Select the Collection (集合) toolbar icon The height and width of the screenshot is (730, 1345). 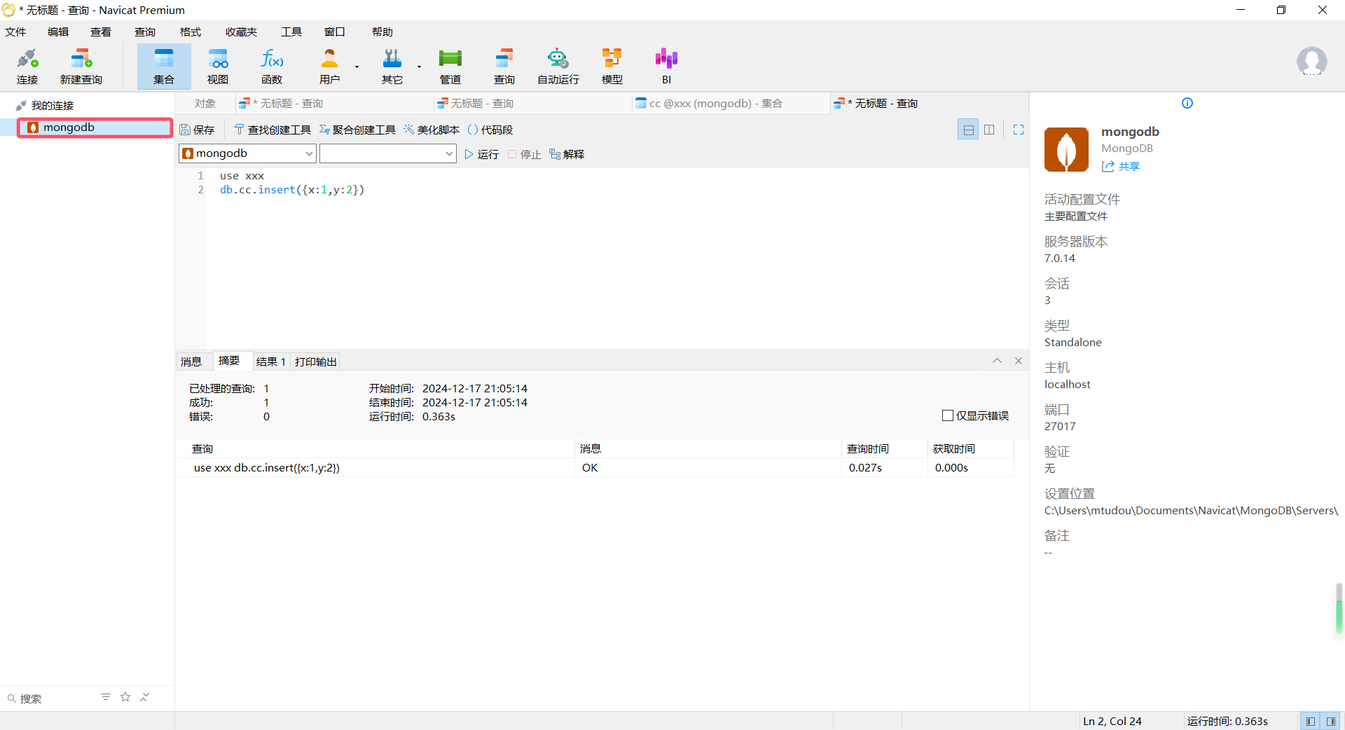[164, 67]
